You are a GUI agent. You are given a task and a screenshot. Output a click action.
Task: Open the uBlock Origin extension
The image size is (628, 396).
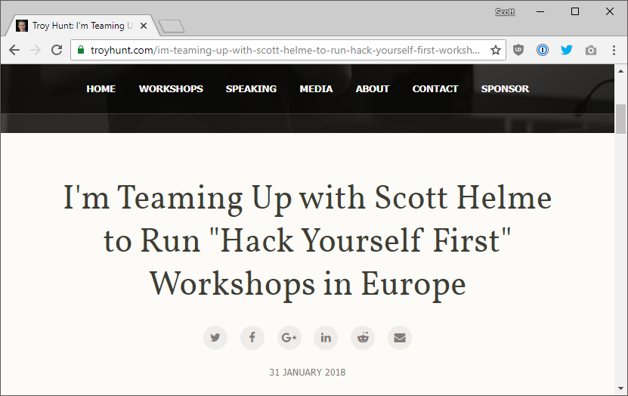tap(518, 50)
